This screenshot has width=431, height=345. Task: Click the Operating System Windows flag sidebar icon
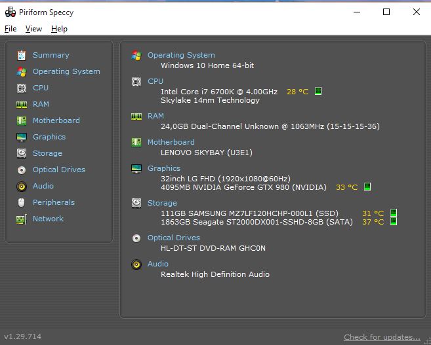22,72
